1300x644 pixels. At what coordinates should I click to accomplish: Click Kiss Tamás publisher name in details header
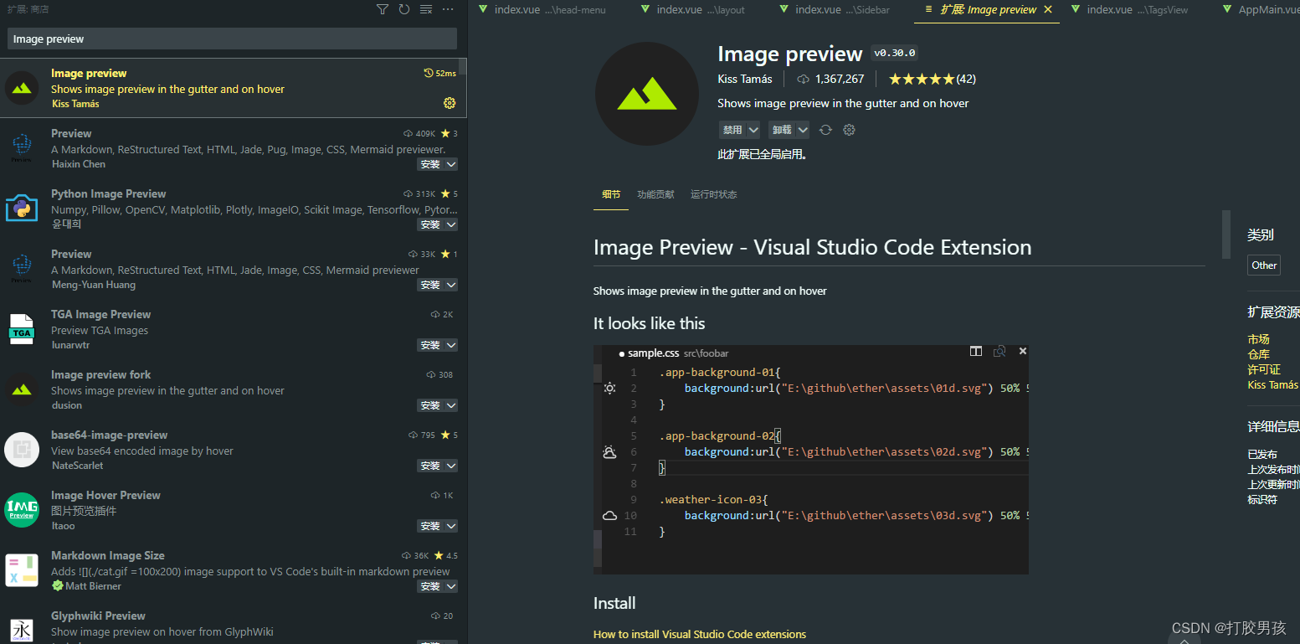tap(745, 79)
